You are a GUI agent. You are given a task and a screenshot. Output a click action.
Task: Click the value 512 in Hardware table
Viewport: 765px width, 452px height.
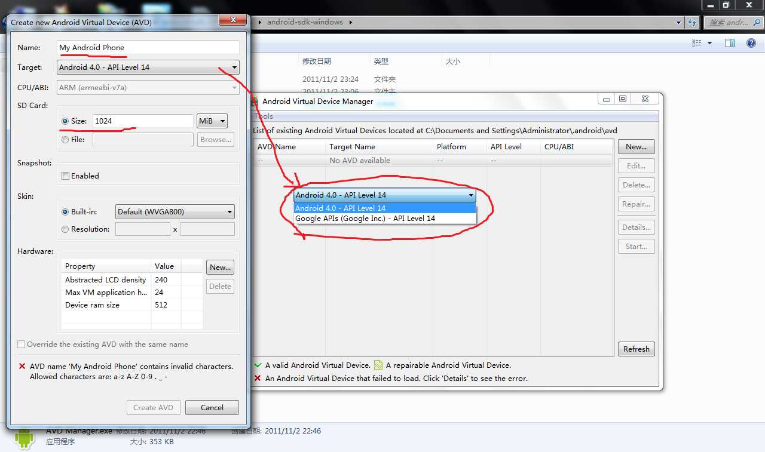[x=161, y=305]
